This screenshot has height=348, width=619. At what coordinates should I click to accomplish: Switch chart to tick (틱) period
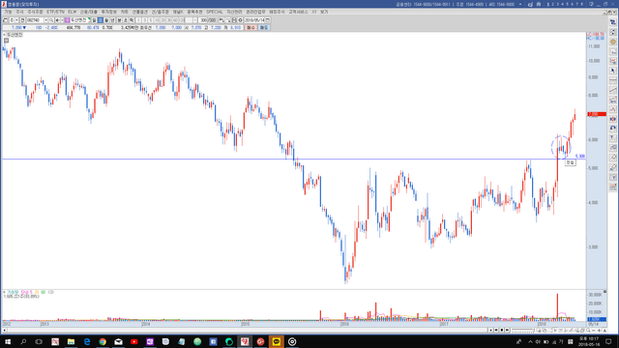(x=132, y=20)
